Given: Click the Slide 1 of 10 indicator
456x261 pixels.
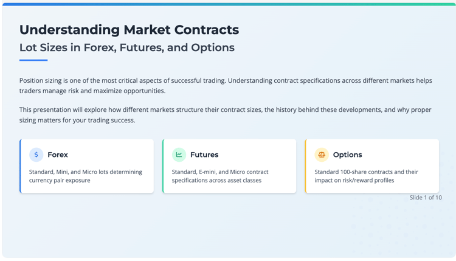Looking at the screenshot, I should click(x=426, y=197).
